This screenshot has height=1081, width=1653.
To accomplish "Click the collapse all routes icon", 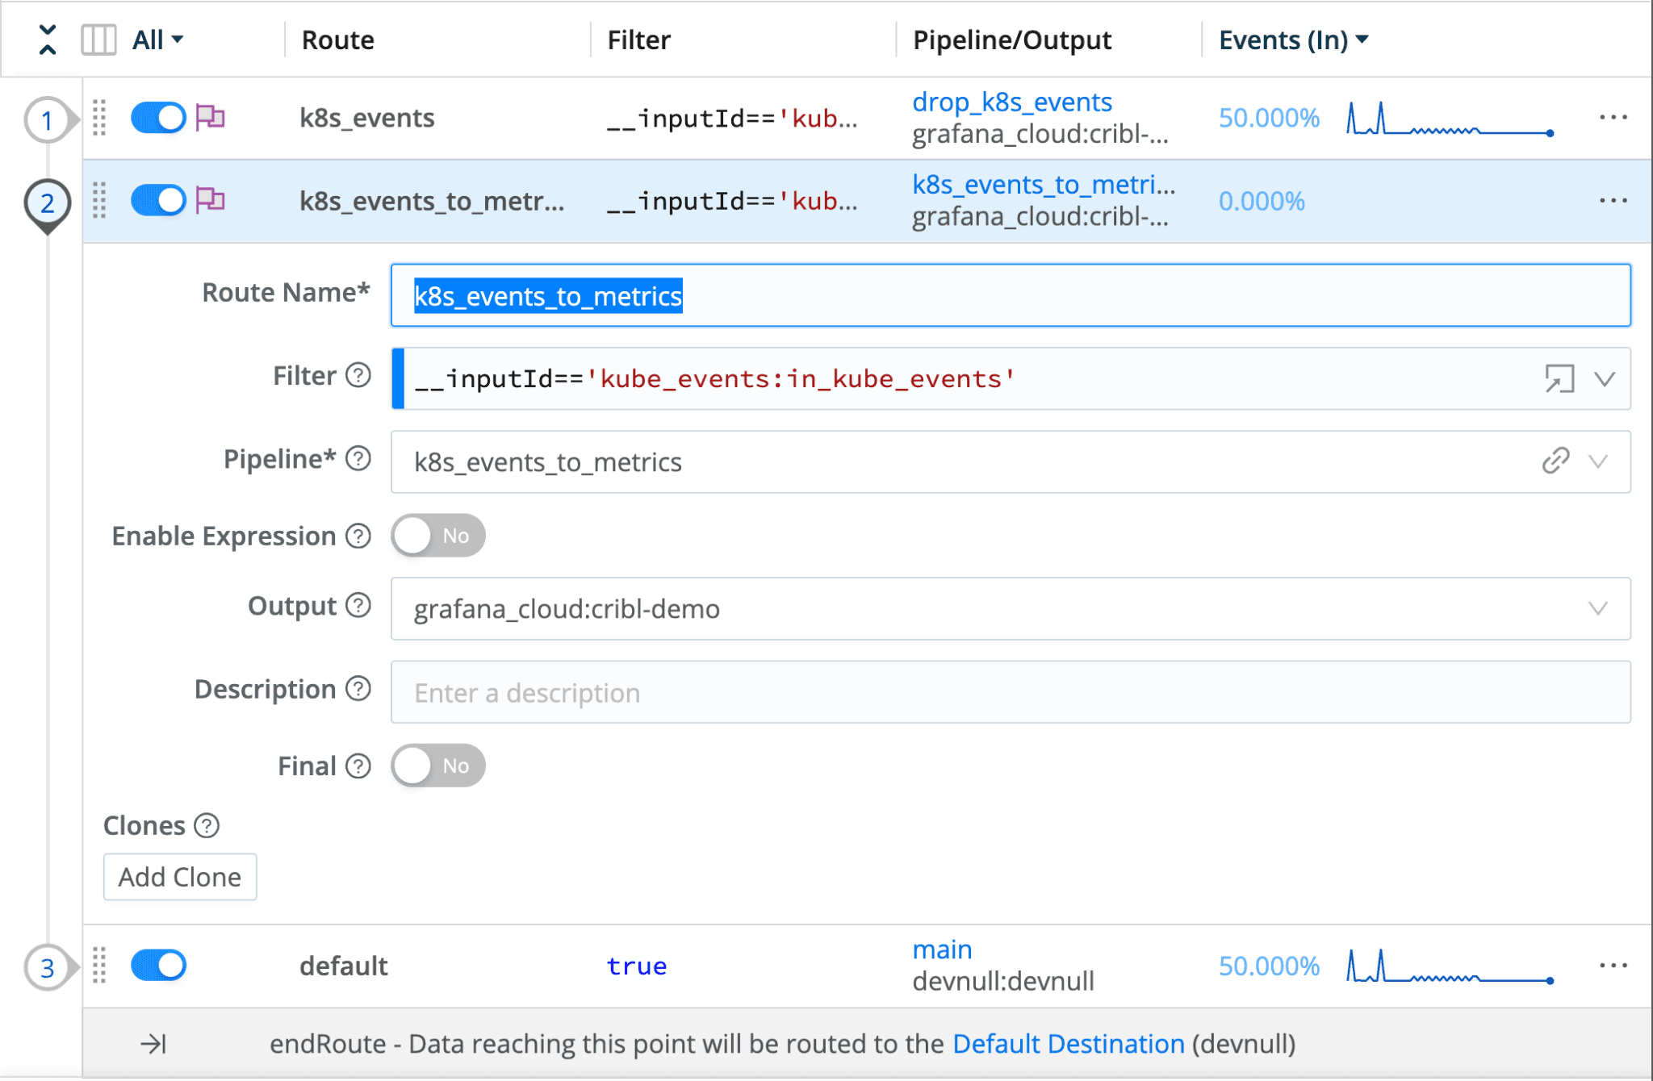I will (48, 40).
